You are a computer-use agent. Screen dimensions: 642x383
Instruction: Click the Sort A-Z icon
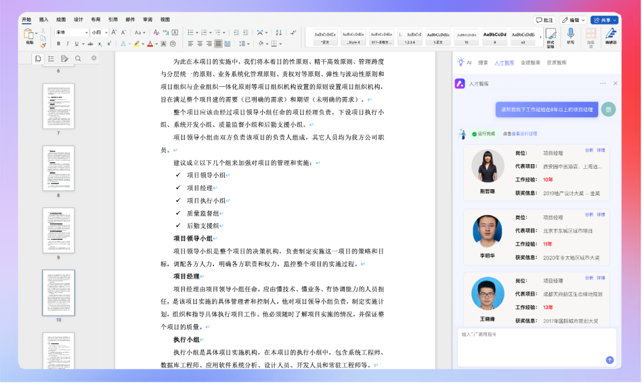278,32
